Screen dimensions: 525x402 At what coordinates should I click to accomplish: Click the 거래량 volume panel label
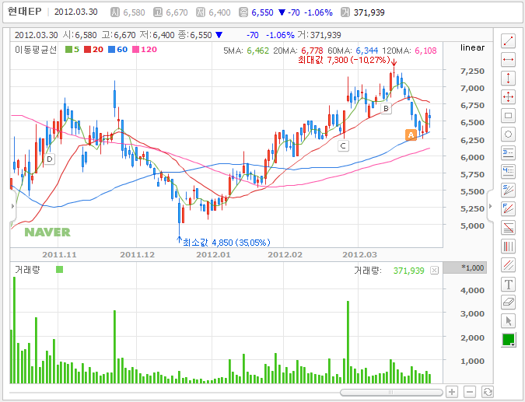27,270
